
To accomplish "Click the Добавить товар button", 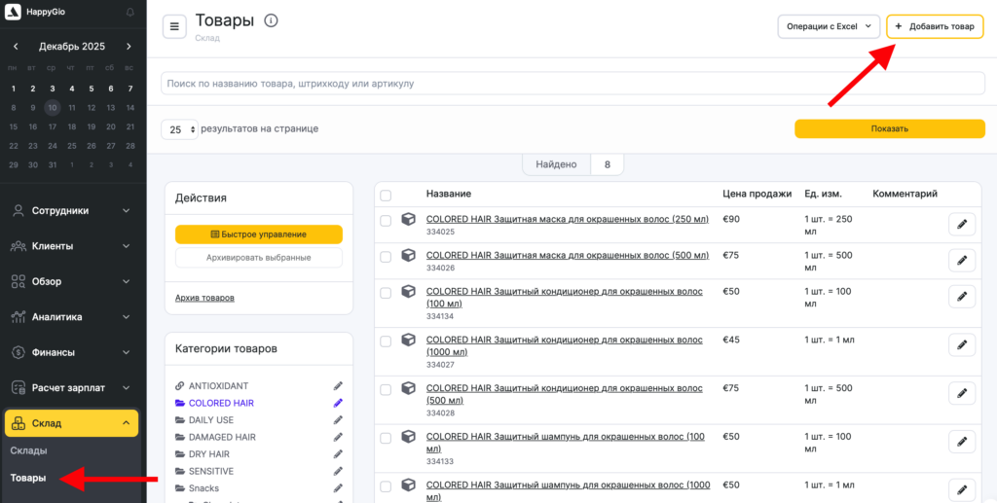I will [934, 26].
